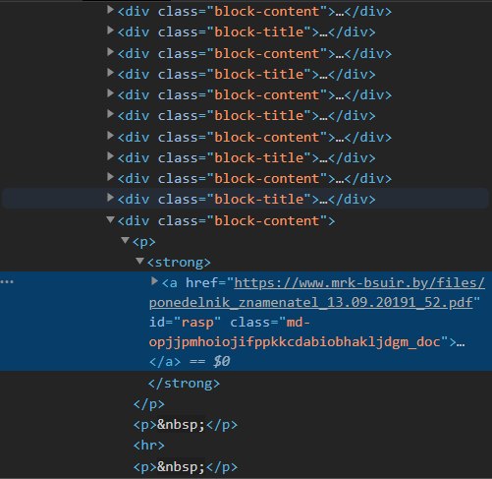Select the <p>&nbsp;</p> row below <hr>
The width and height of the screenshot is (492, 479).
186,466
